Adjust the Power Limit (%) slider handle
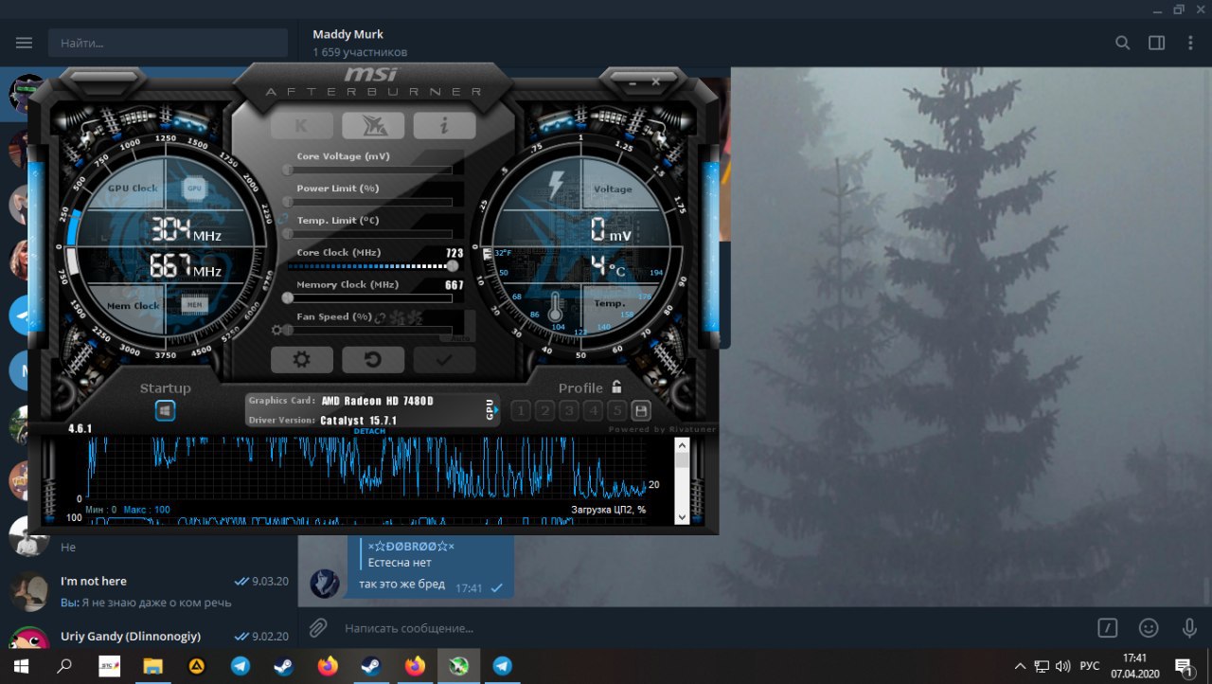1212x684 pixels. click(x=287, y=202)
